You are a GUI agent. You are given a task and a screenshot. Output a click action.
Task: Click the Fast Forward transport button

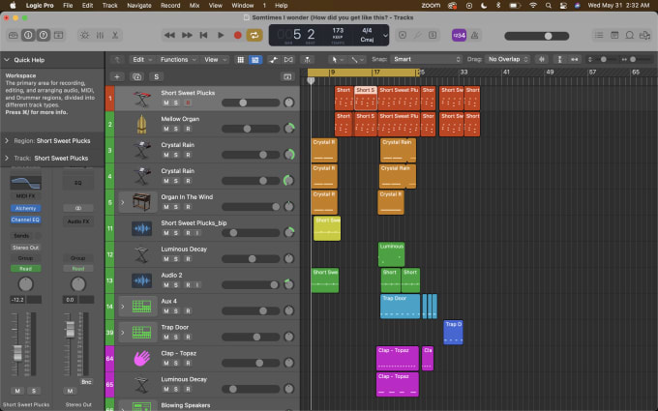(x=187, y=35)
